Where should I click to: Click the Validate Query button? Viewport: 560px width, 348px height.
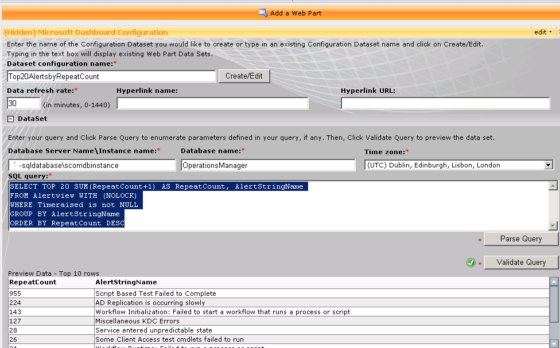coord(520,262)
